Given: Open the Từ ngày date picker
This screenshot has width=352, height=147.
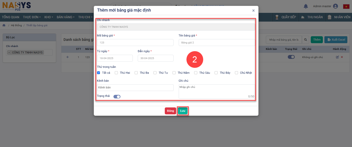Looking at the screenshot, I should (x=115, y=58).
